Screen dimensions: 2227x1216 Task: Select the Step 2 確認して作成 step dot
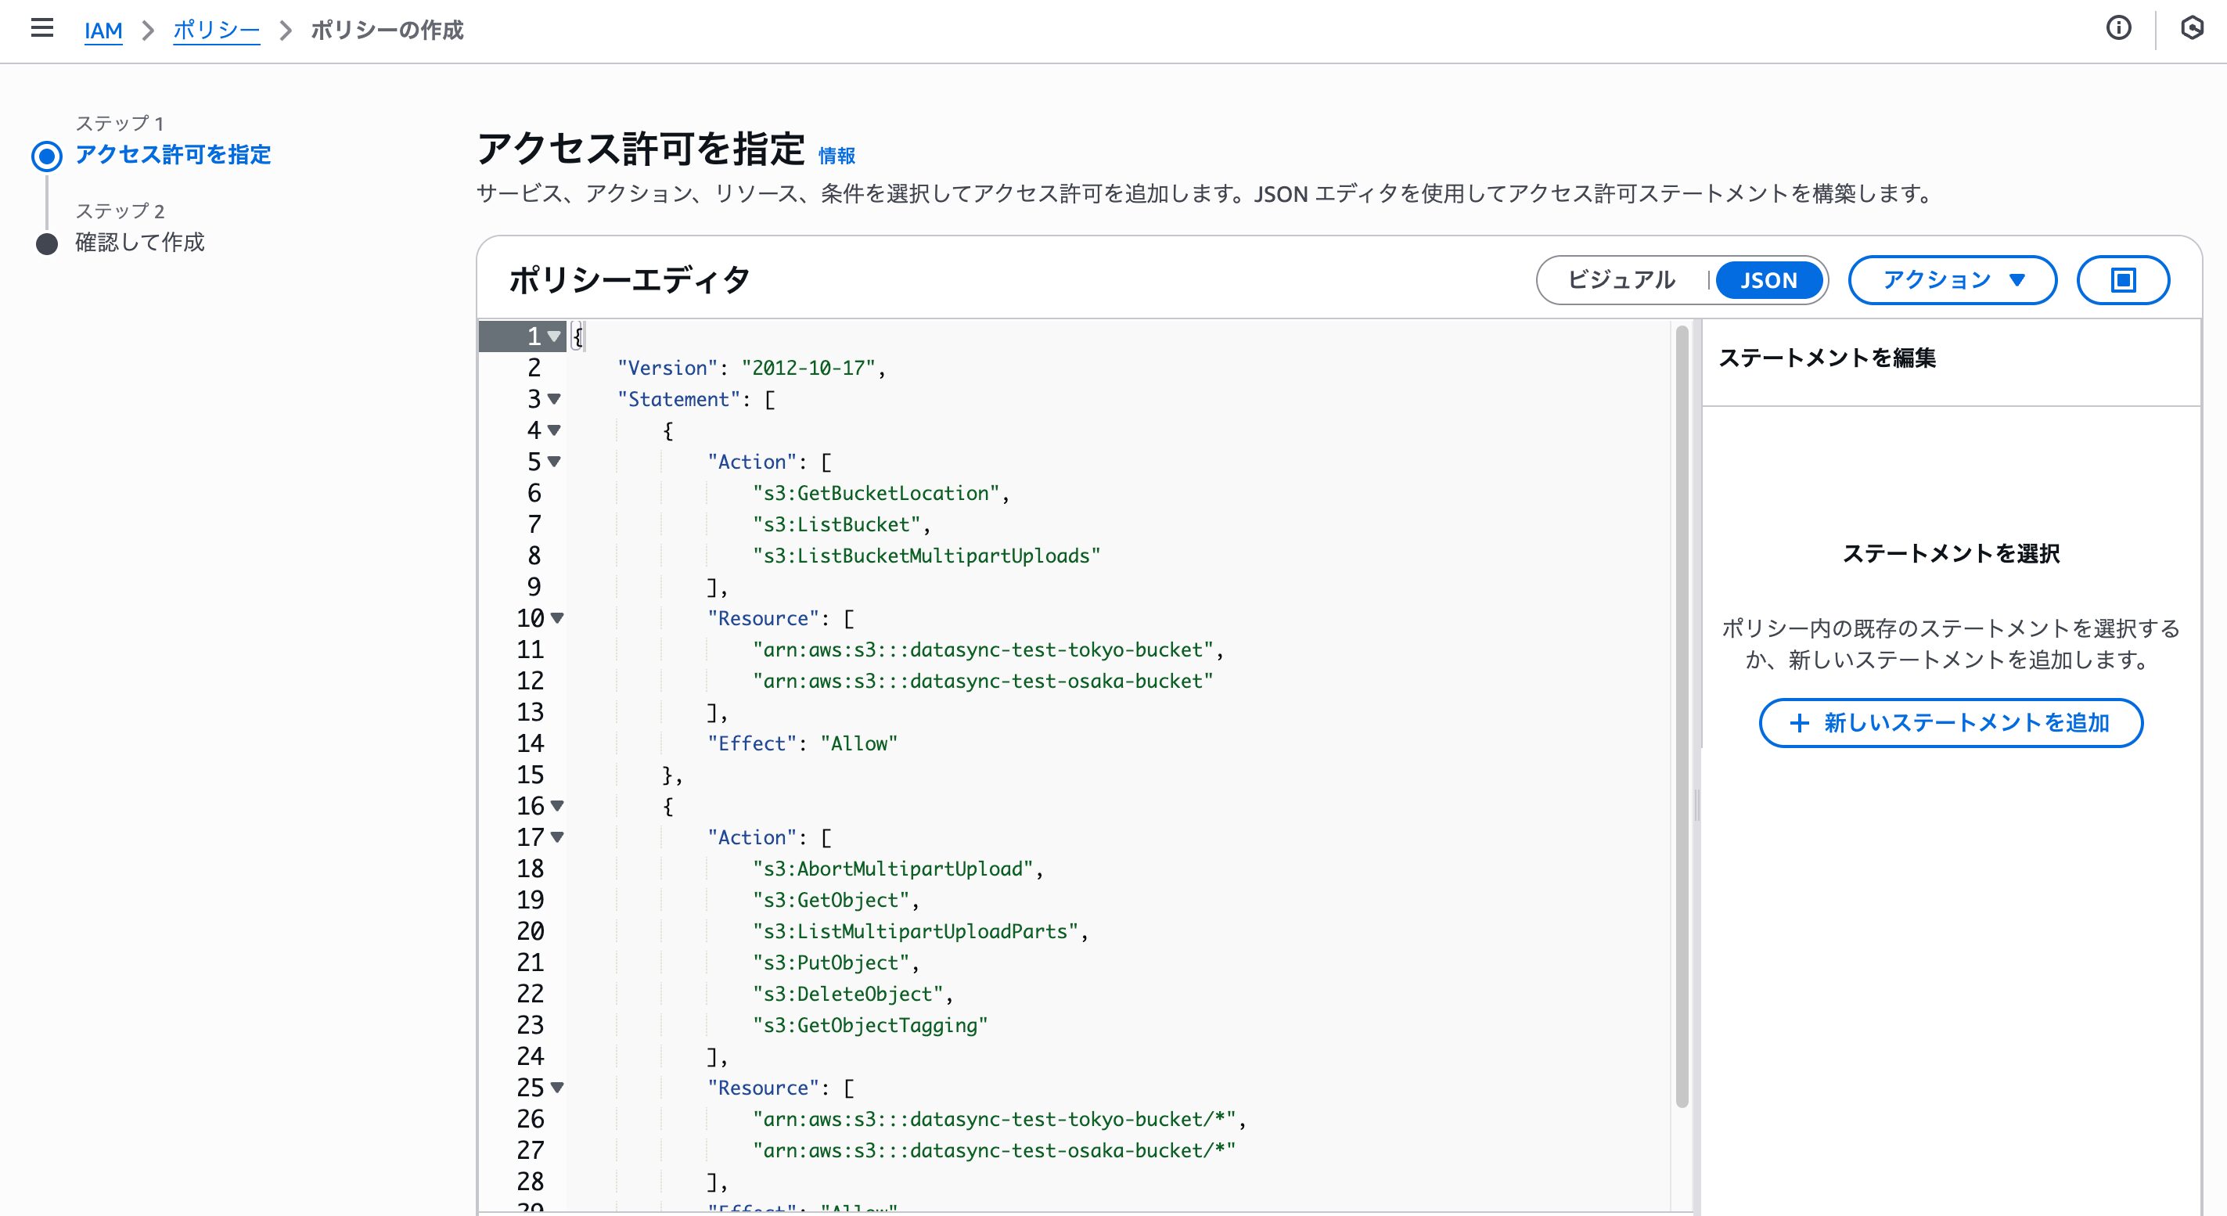(47, 243)
